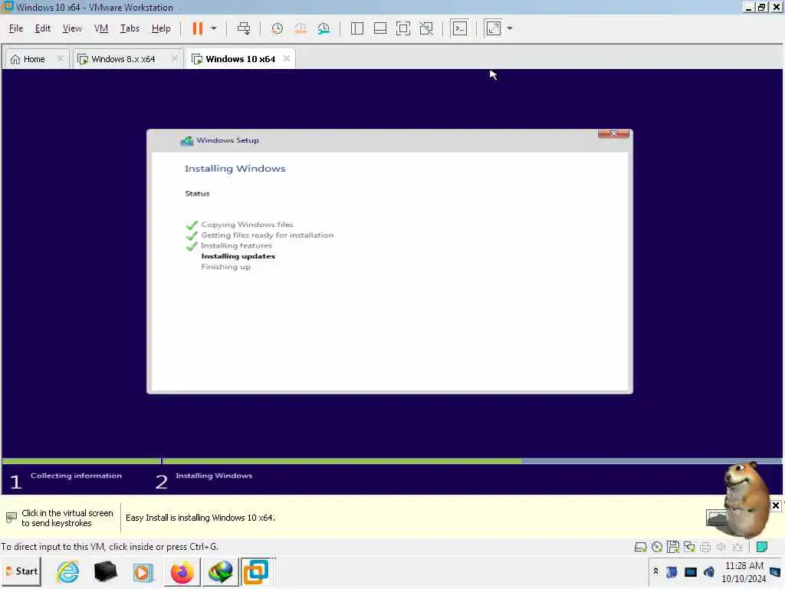785x589 pixels.
Task: Click the teal message log note icon
Action: click(x=762, y=547)
